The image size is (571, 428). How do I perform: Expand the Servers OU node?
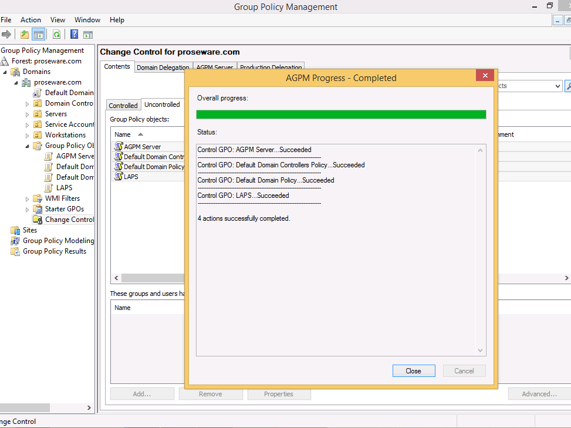(28, 114)
